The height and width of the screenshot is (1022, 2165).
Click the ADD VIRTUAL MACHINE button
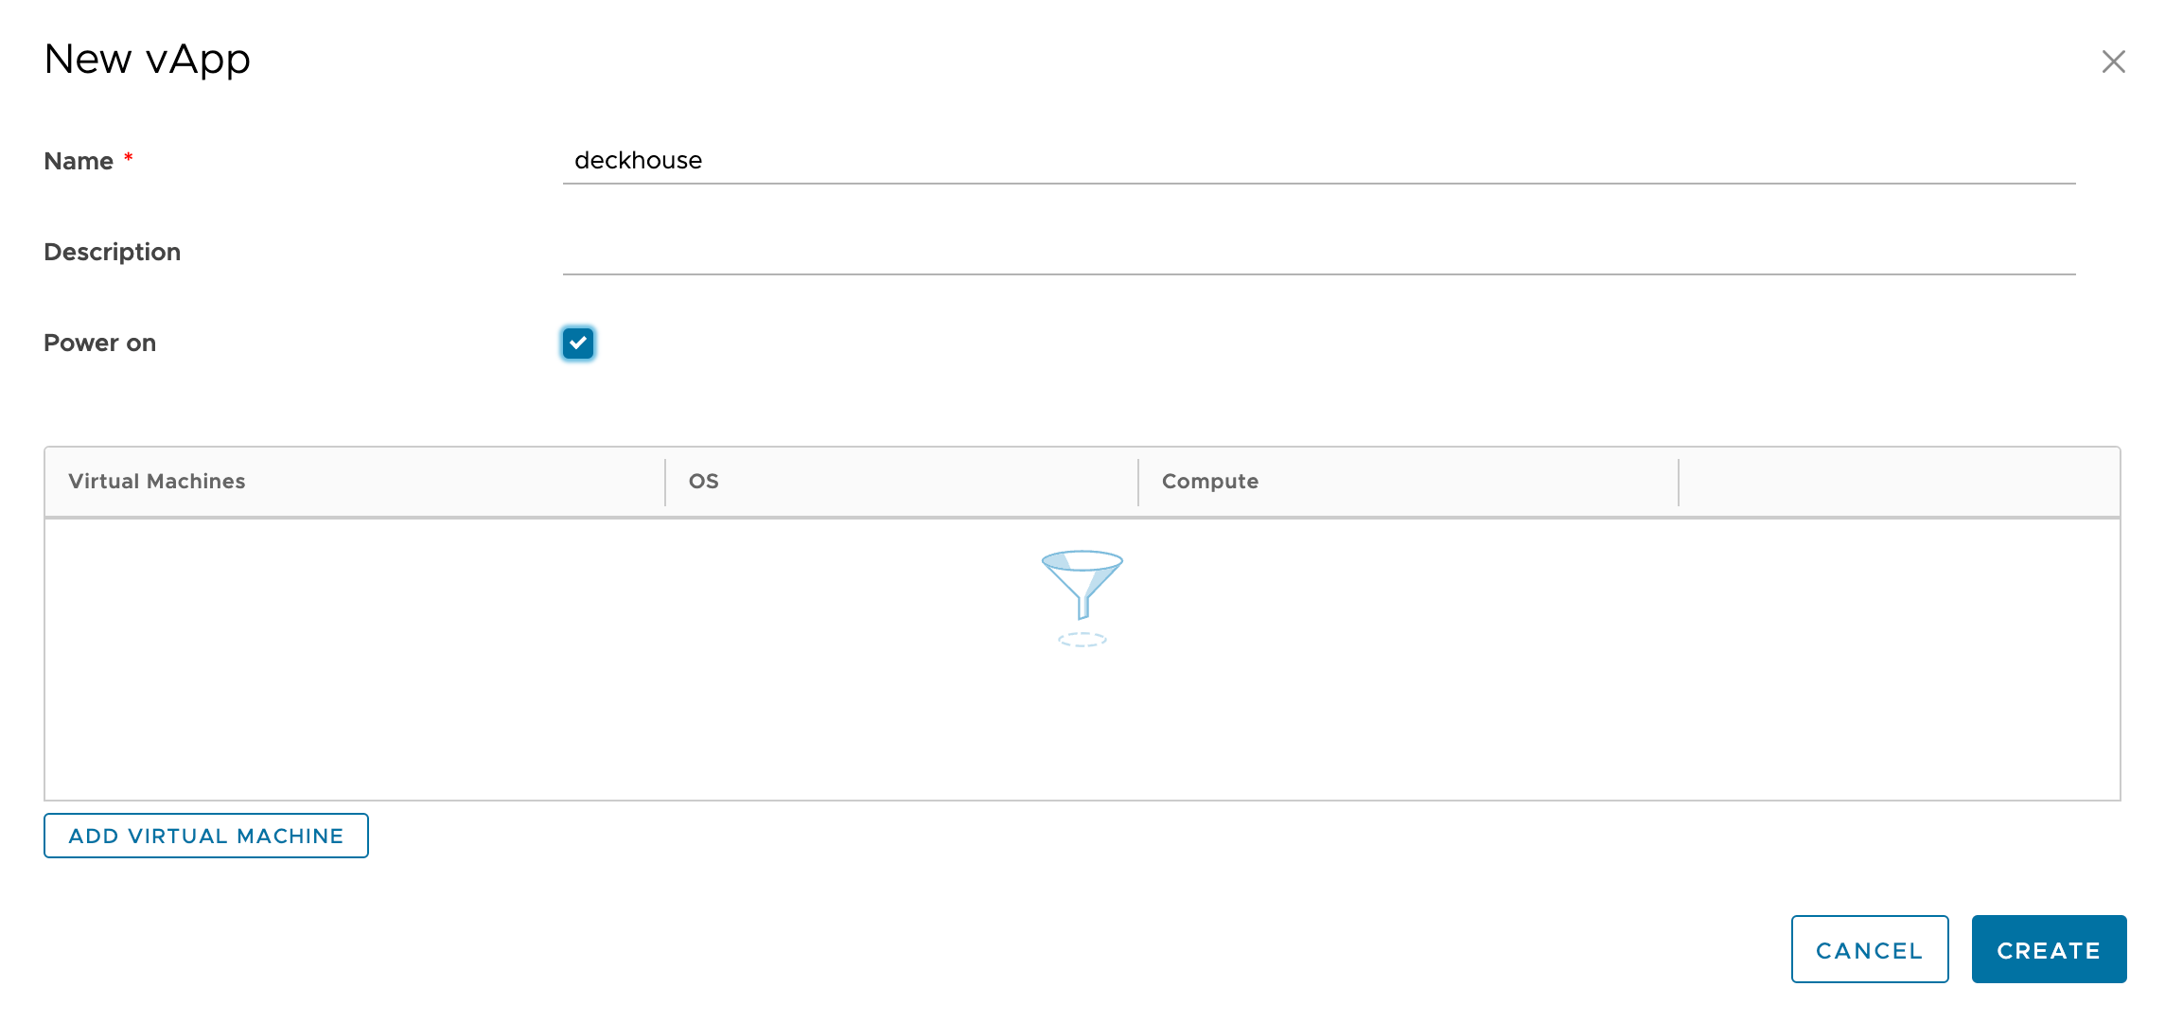coord(205,836)
